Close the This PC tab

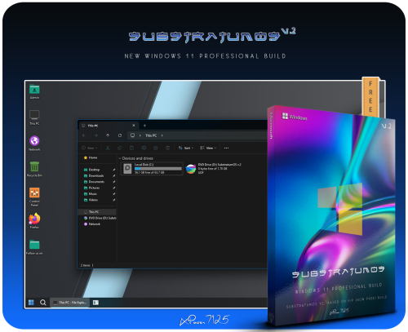point(134,126)
